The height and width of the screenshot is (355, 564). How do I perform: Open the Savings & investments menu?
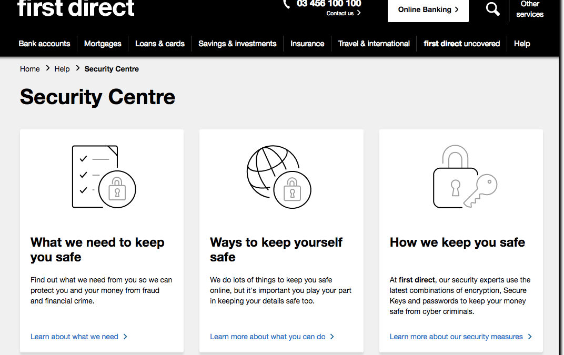point(237,44)
